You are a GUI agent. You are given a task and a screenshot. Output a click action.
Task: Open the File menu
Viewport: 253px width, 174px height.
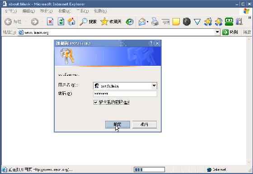click(11, 11)
